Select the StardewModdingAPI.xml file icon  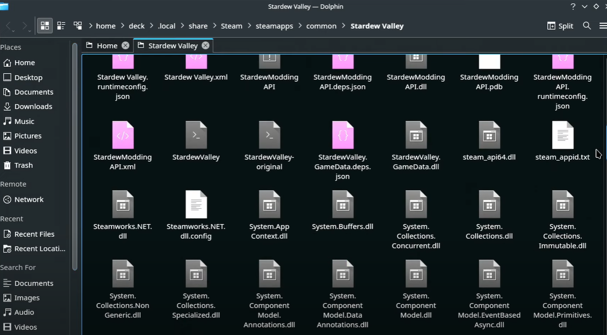coord(123,135)
